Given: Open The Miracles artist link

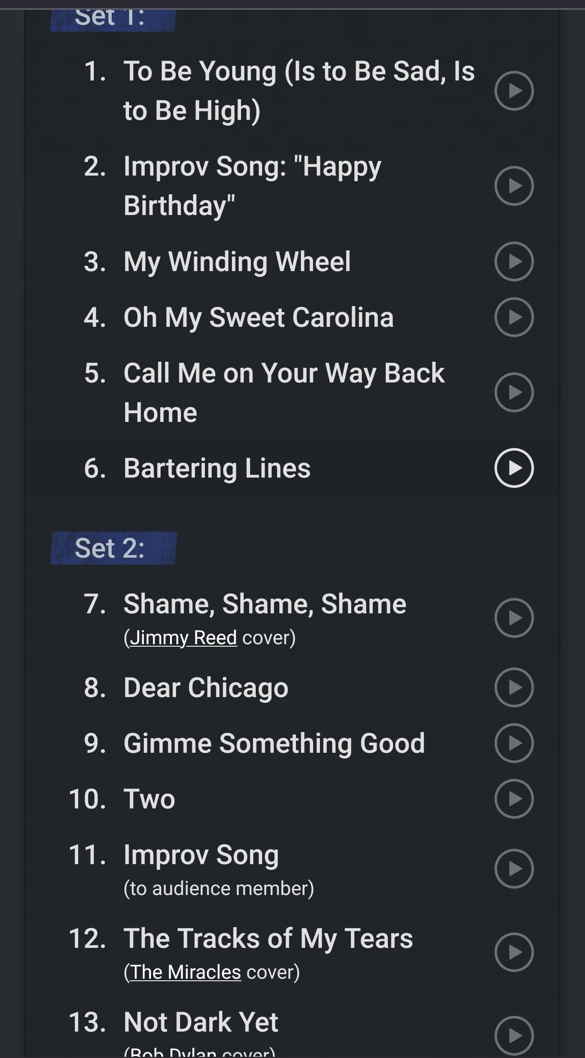Looking at the screenshot, I should point(186,972).
